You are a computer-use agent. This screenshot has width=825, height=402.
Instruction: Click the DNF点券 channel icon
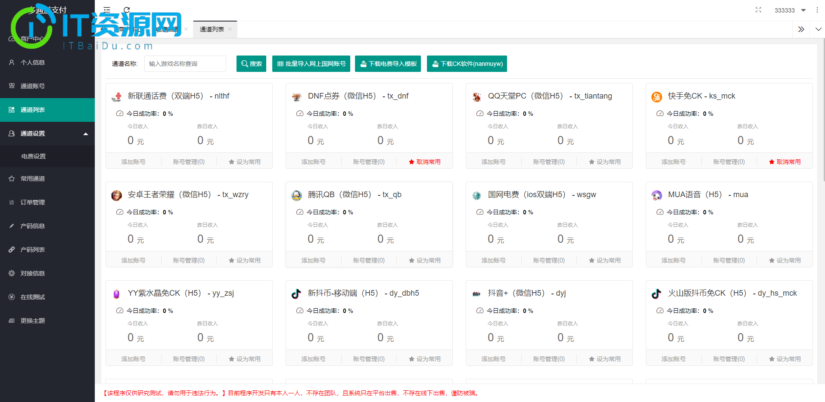pos(296,97)
